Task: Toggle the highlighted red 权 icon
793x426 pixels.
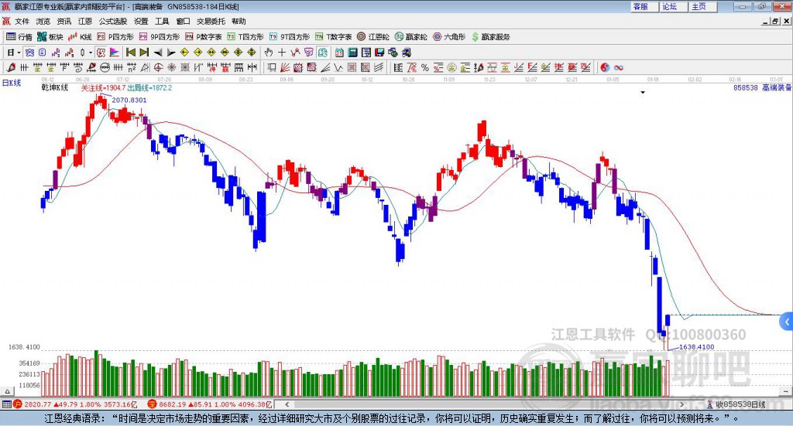Action: point(101,53)
